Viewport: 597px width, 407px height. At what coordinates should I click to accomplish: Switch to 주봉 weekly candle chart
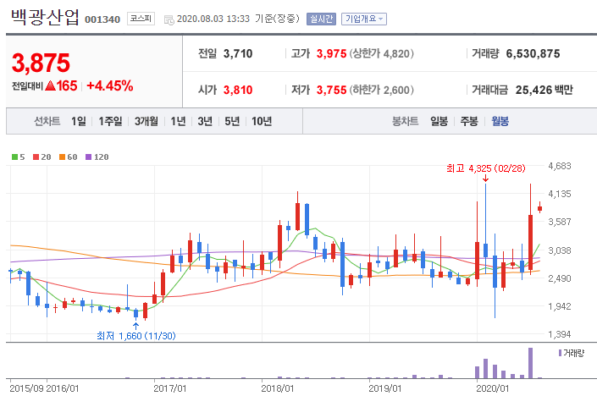pos(468,121)
